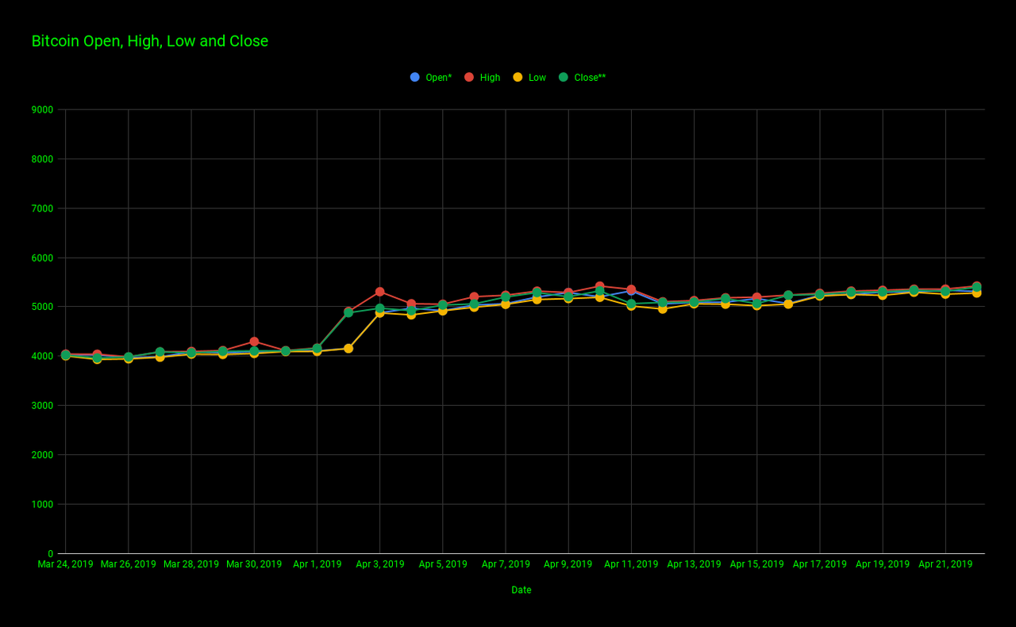Click the 8000 y-axis label
This screenshot has height=627, width=1016.
click(44, 159)
